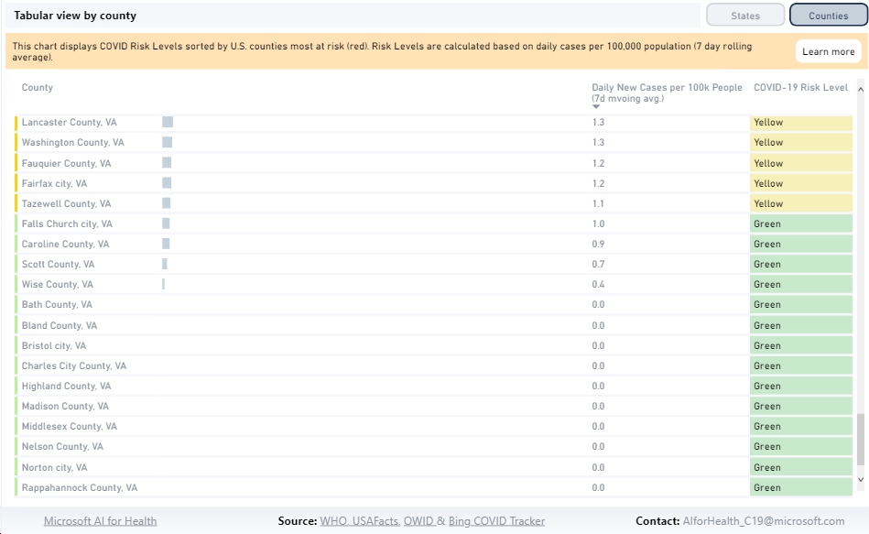Select the Highland County, VA row
Image resolution: width=869 pixels, height=534 pixels.
[x=433, y=386]
